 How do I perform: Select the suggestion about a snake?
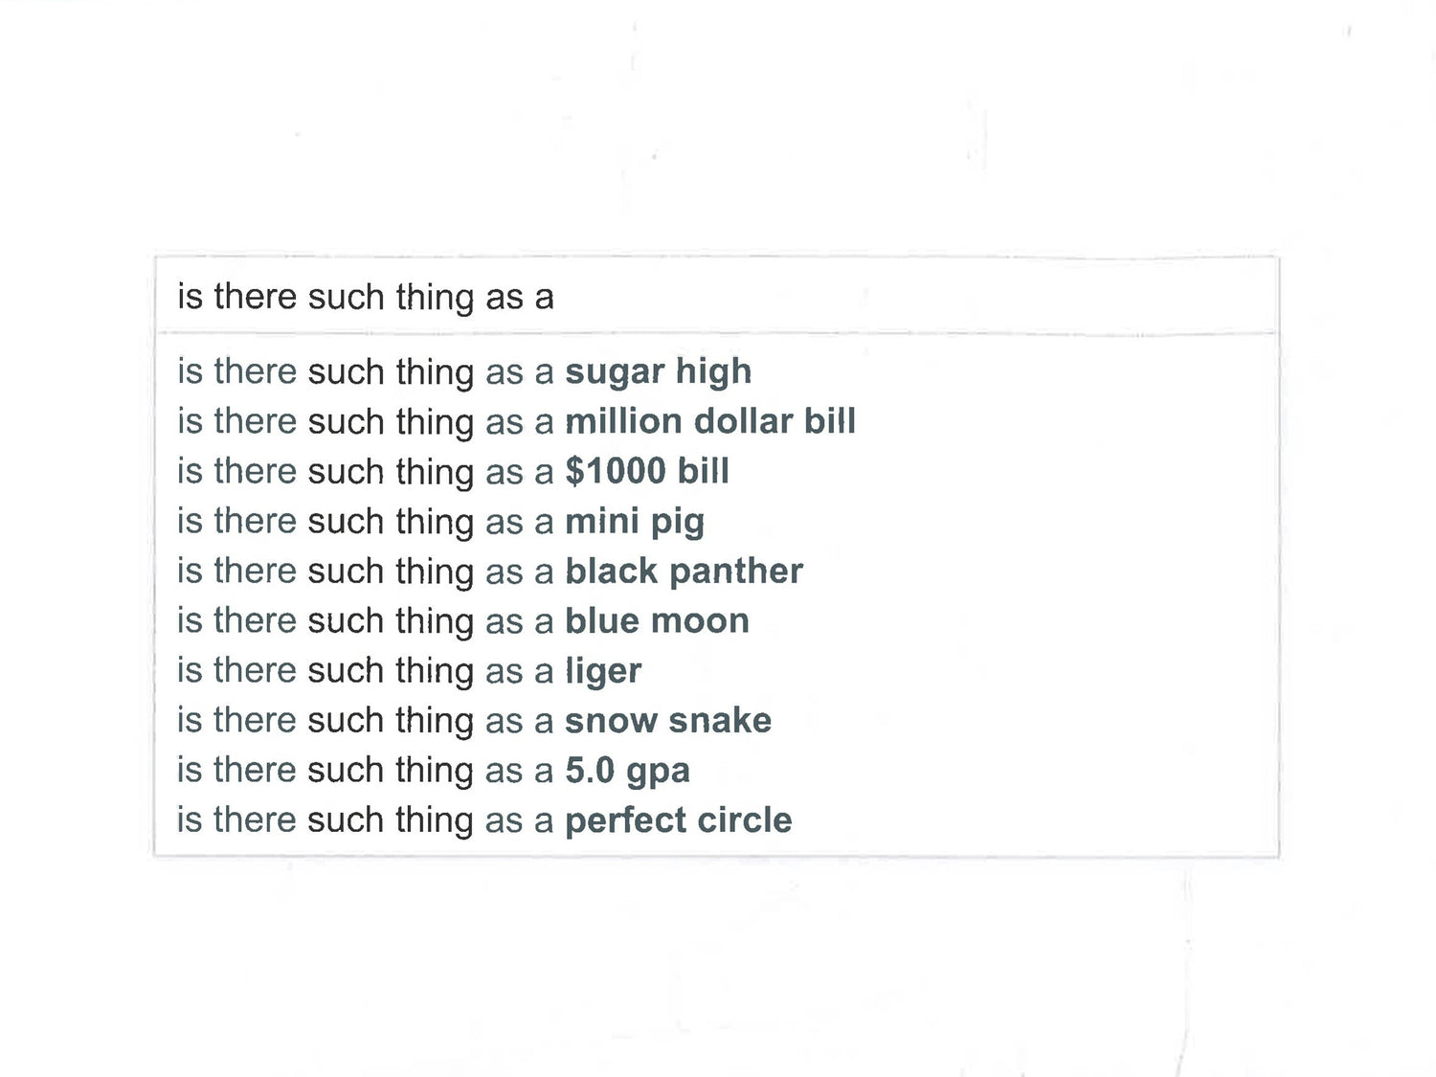(x=474, y=720)
